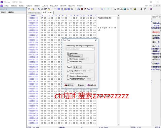This screenshot has height=128, width=161.
Task: Check the Whole words only option
Action: (x=68, y=61)
